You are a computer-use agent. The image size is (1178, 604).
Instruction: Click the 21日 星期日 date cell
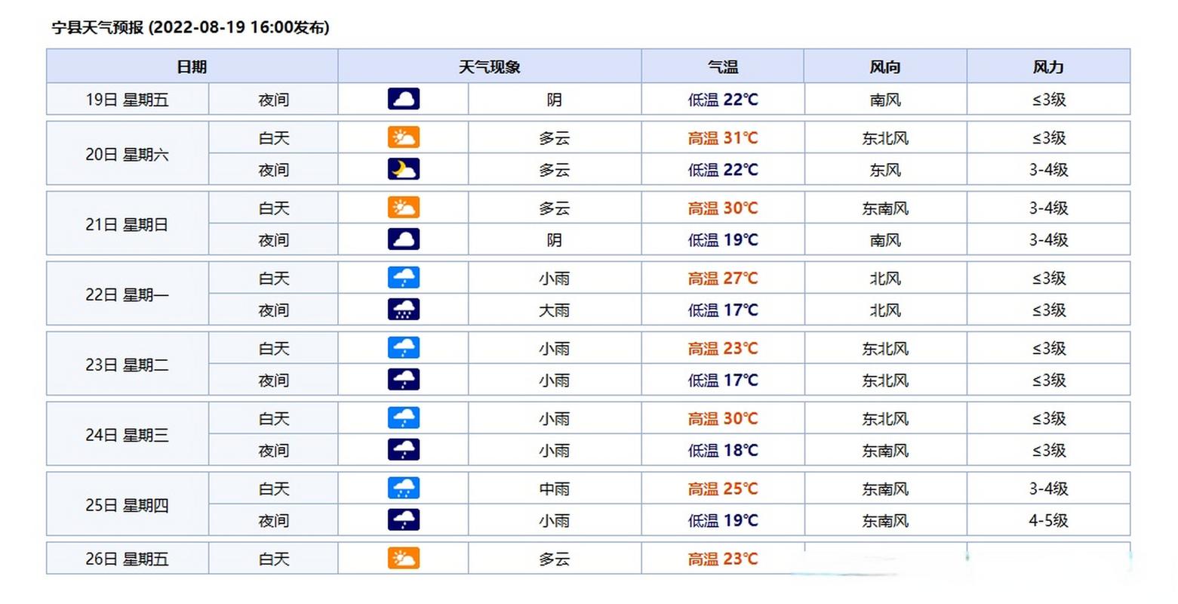128,223
